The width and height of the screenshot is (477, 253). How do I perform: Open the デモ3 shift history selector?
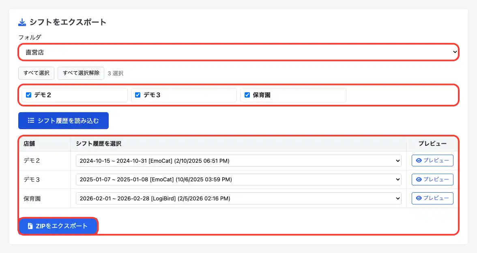(238, 179)
